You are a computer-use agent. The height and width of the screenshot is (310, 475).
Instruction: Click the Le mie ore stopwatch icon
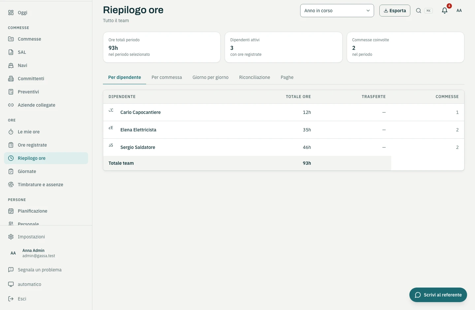tap(11, 132)
